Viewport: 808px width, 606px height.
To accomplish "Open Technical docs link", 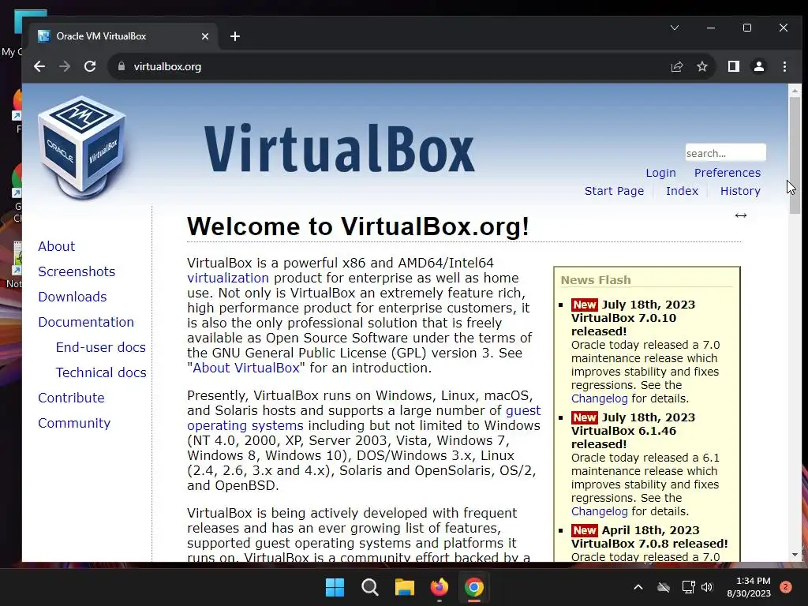I will point(101,372).
